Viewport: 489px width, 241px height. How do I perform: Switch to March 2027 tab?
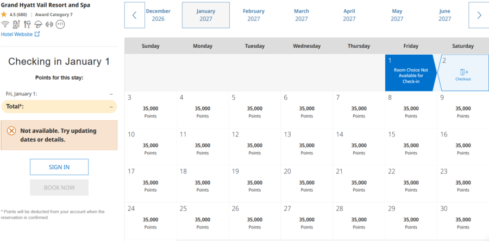[x=301, y=15]
